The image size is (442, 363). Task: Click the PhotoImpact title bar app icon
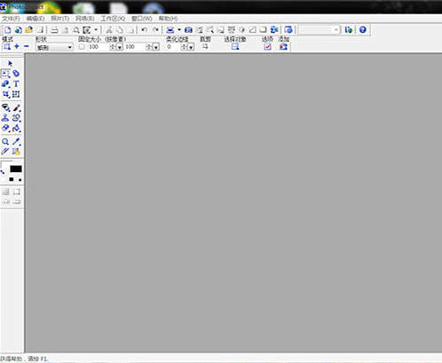(x=3, y=7)
